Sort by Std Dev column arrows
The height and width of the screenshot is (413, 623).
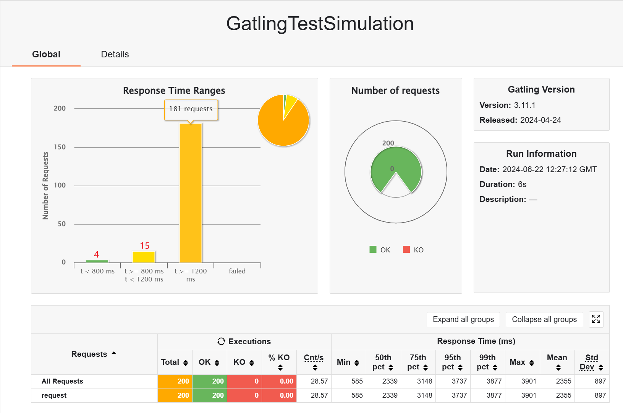click(601, 367)
